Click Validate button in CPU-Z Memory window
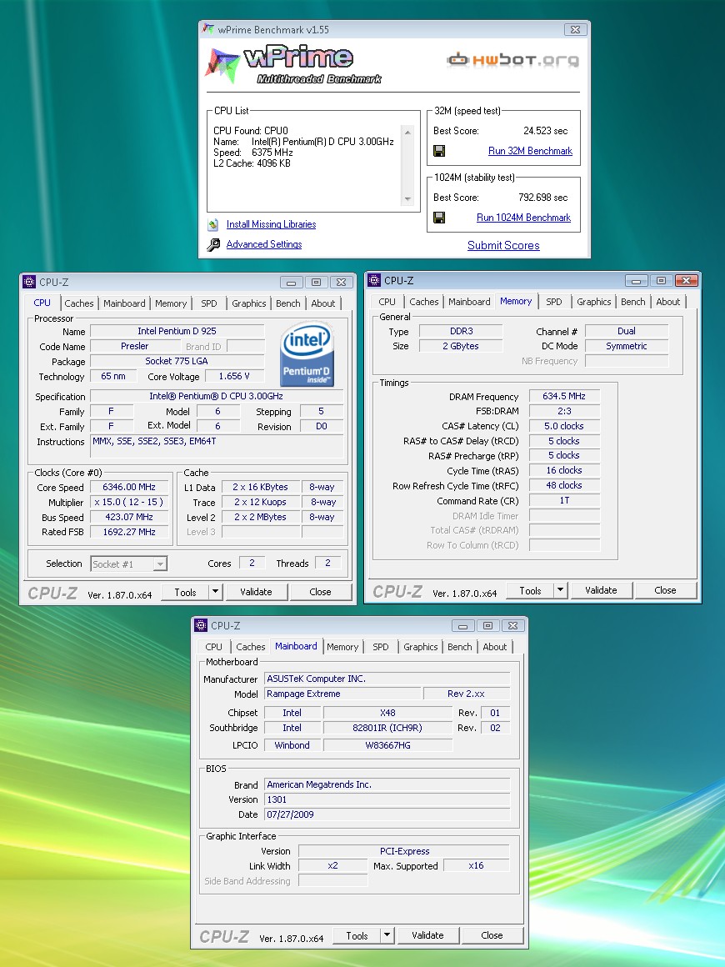 601,590
